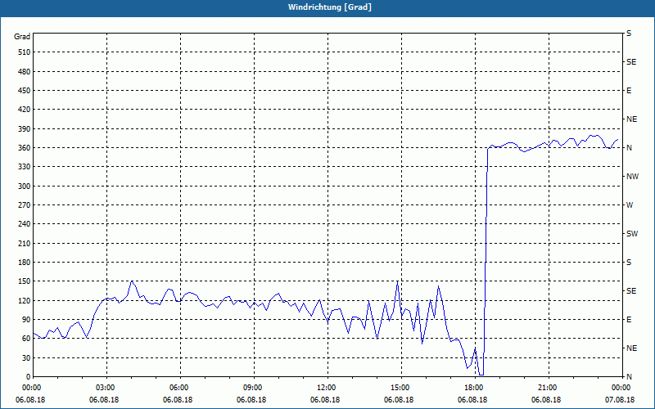The width and height of the screenshot is (655, 409).
Task: Click the SE compass label at the 480 gridline
Action: (x=631, y=62)
